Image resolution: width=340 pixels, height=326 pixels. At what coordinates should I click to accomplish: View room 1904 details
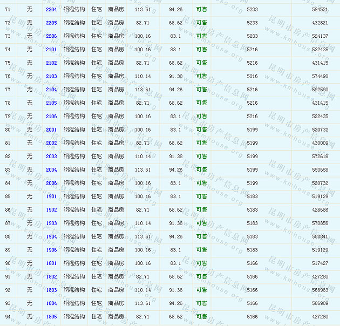51,236
